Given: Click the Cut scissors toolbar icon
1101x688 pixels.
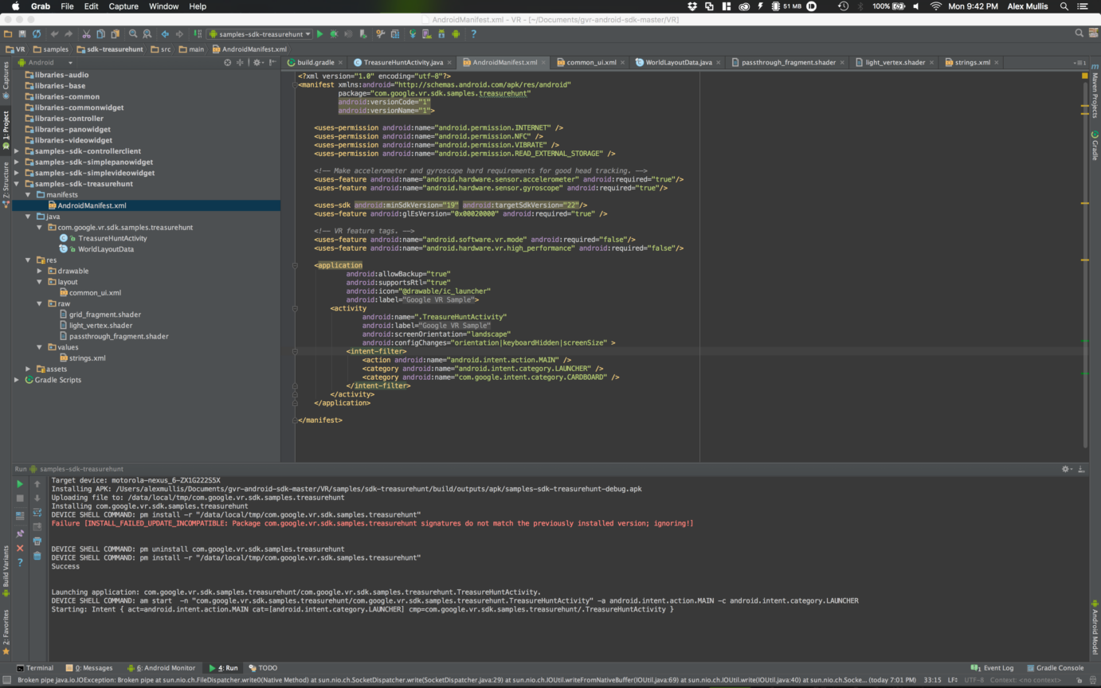Looking at the screenshot, I should (x=86, y=34).
